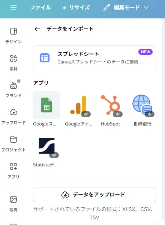The width and height of the screenshot is (165, 225).
Task: Click the データをインポート heading
Action: [70, 29]
